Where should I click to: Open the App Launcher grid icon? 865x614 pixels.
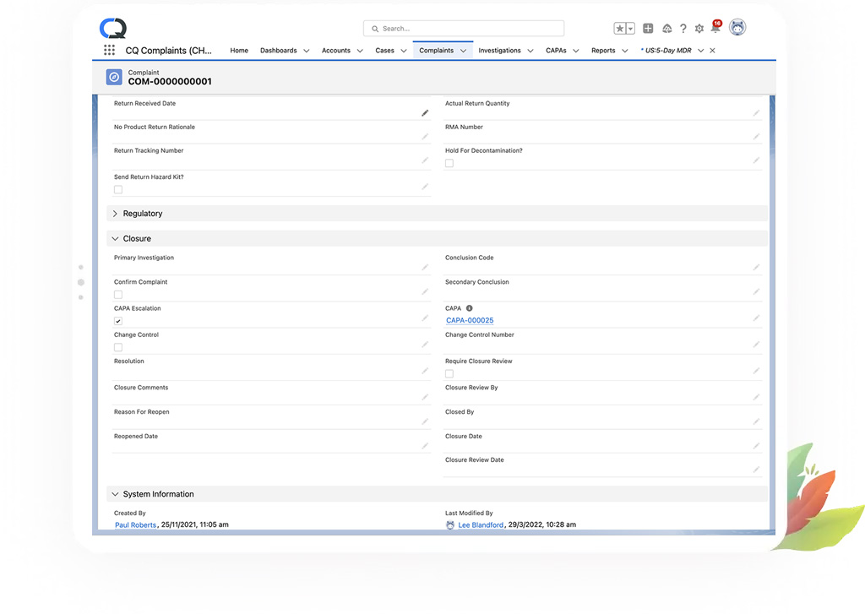[109, 51]
